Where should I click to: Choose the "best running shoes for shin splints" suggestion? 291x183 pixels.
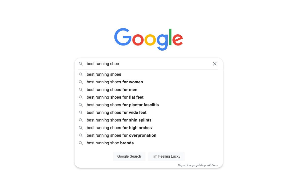119,120
